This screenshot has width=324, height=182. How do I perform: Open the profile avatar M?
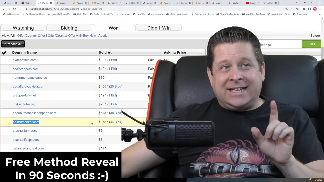point(315,9)
